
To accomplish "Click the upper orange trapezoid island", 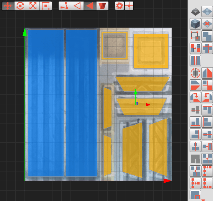I will [x=143, y=84].
